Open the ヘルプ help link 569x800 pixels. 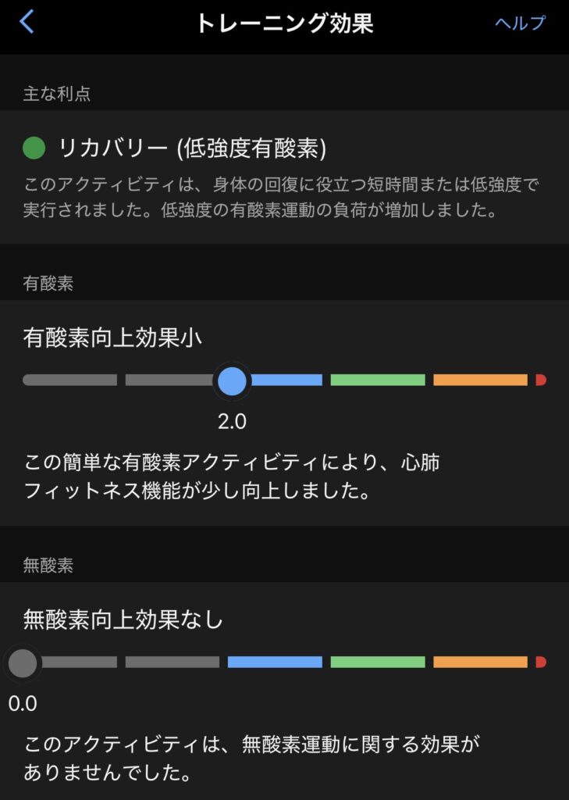point(520,23)
